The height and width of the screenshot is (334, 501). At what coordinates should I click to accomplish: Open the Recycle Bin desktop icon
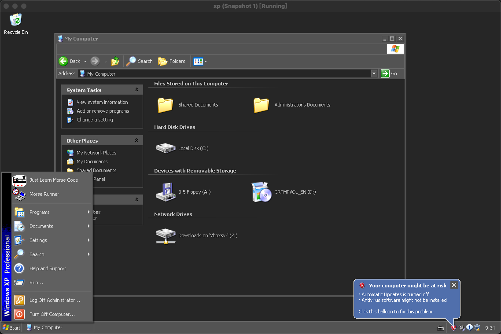tap(16, 24)
